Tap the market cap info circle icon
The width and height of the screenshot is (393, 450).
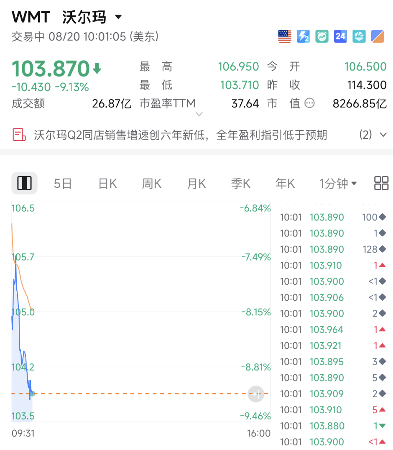pyautogui.click(x=309, y=103)
